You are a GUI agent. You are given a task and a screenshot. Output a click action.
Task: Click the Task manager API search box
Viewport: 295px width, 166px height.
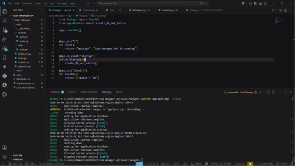[x=153, y=3]
